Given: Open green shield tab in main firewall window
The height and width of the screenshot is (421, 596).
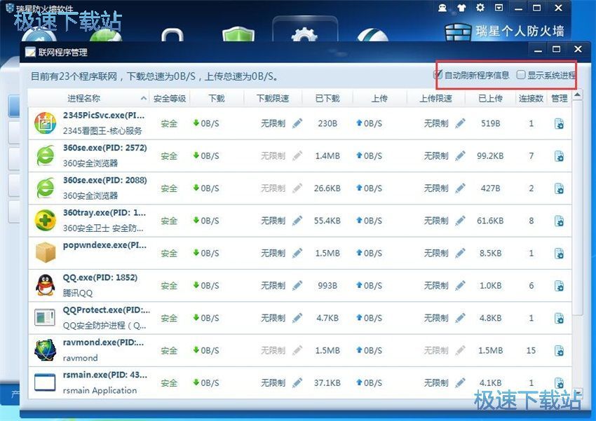Looking at the screenshot, I should pos(238,34).
